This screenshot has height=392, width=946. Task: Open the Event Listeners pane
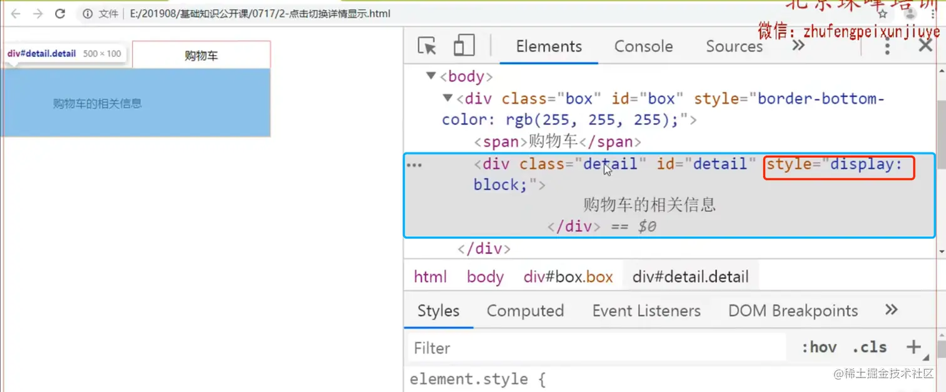(646, 311)
